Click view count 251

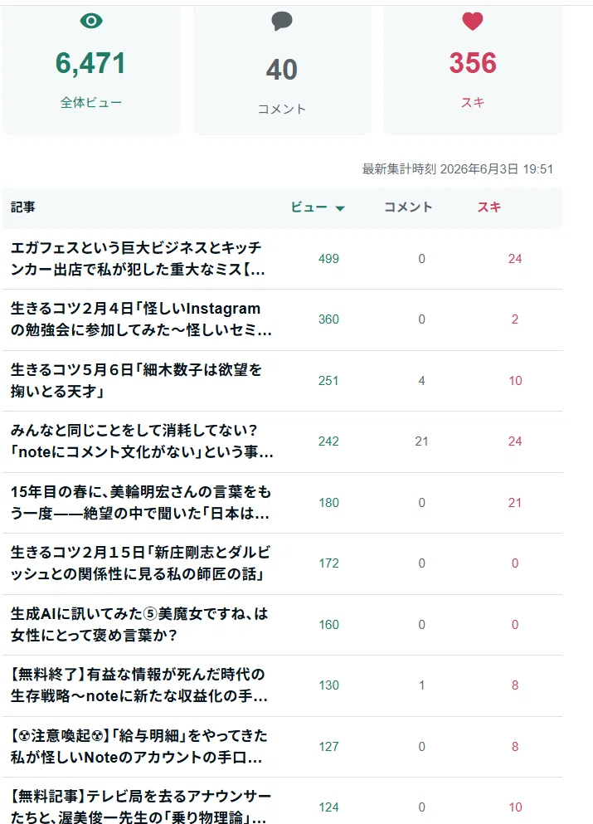pos(328,381)
